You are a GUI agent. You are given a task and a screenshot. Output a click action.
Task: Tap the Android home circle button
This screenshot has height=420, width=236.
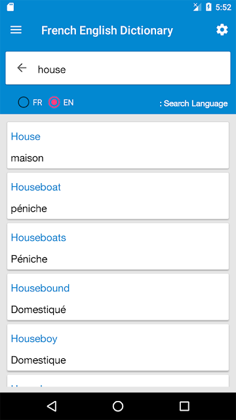[118, 406]
